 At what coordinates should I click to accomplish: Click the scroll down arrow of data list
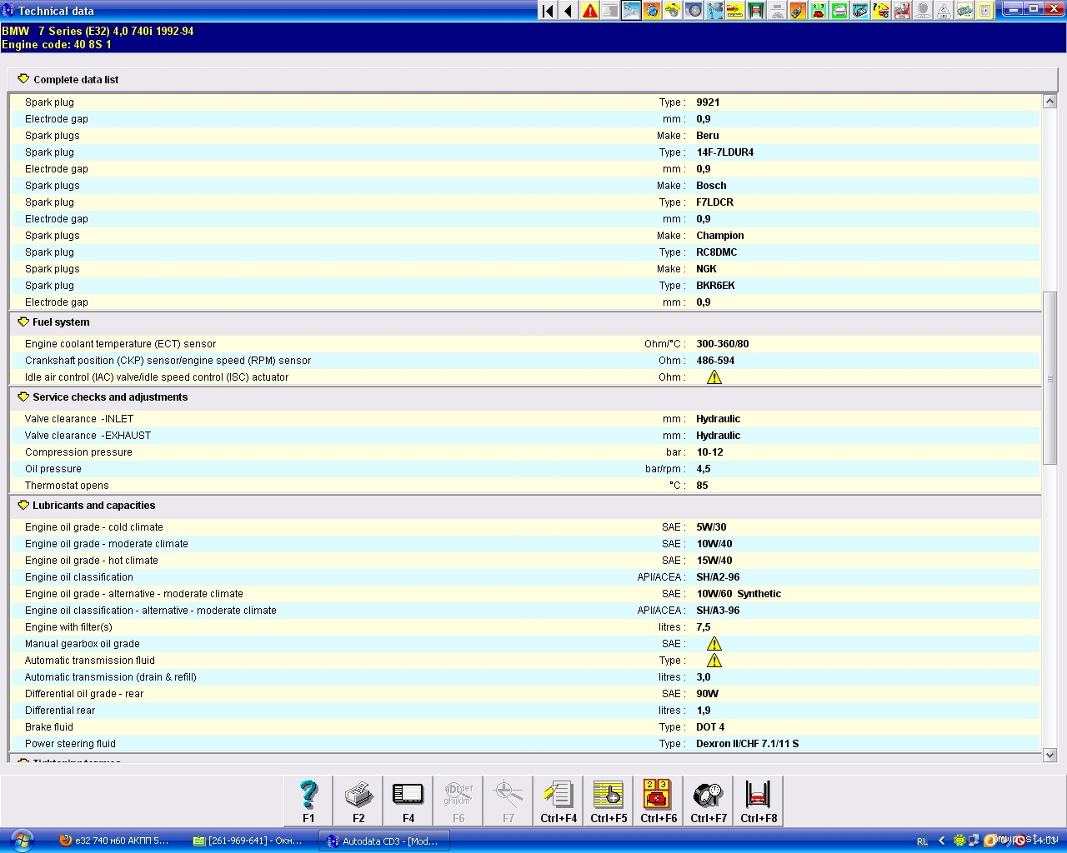point(1049,756)
